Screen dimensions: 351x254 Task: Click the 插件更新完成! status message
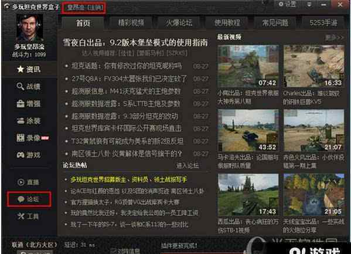179,245
